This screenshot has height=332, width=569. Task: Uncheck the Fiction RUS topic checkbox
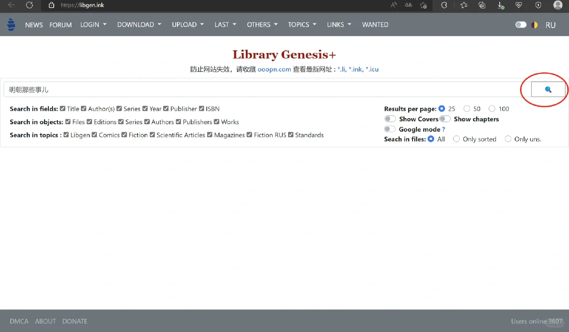click(x=249, y=134)
